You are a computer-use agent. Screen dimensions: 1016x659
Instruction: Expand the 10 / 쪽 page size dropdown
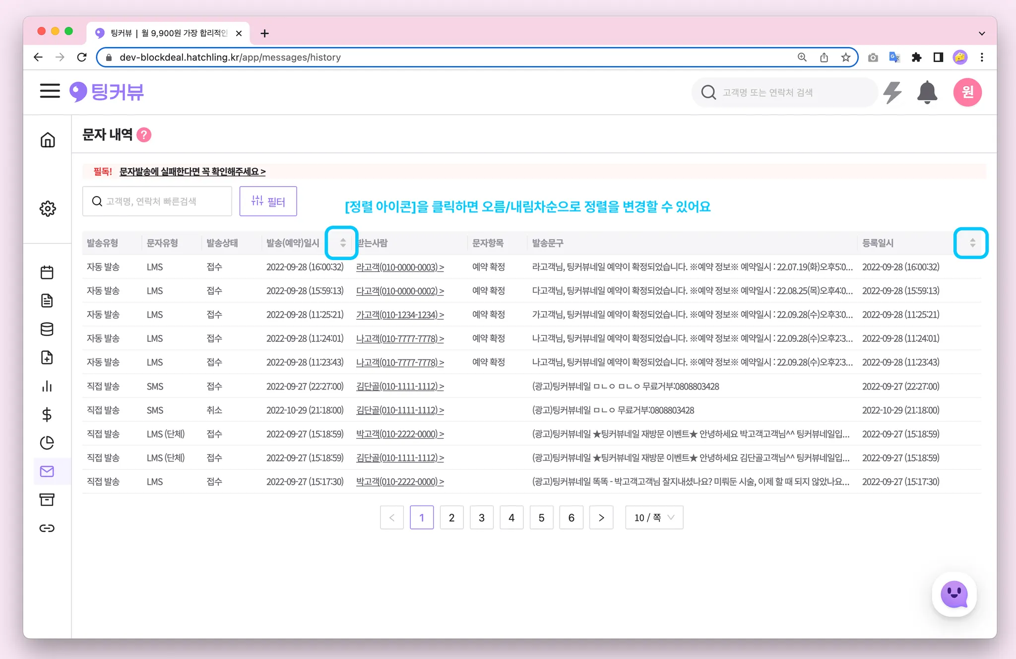[x=654, y=518]
